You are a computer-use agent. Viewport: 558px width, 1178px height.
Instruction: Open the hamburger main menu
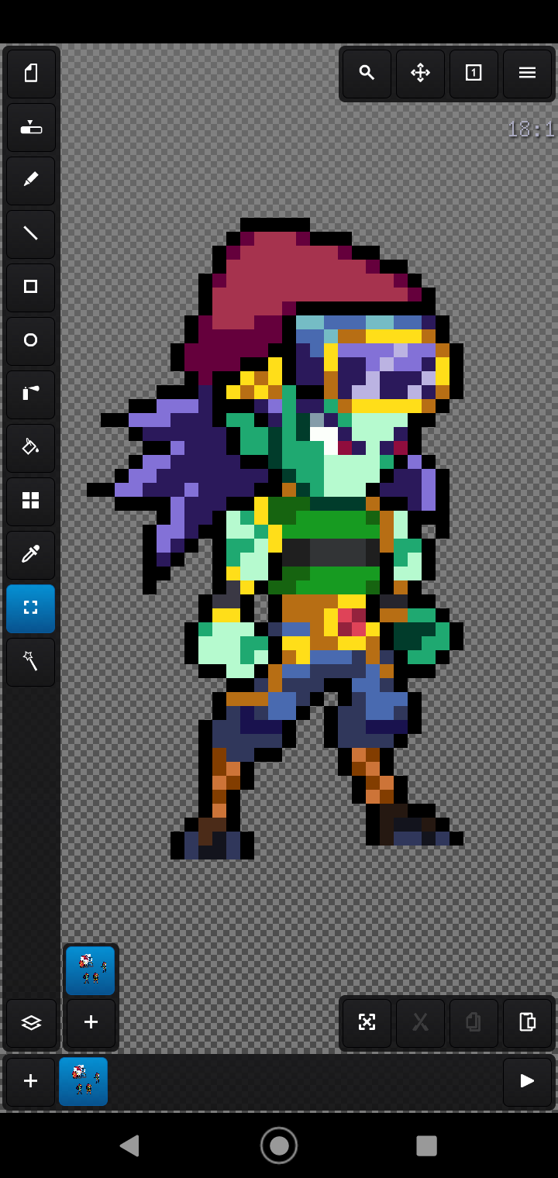point(527,74)
